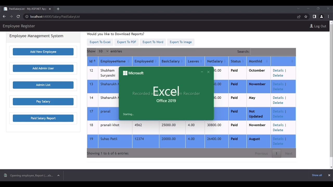Screen dimensions: 333x187
Task: Open Chrome three-dot menu
Action: point(329,17)
